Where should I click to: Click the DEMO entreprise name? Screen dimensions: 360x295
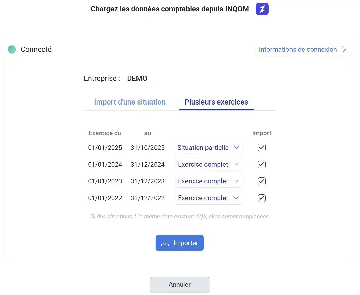click(137, 78)
